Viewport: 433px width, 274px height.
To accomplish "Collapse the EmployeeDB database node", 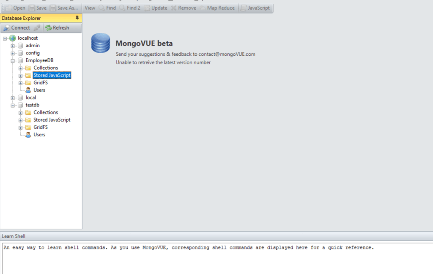I will click(x=13, y=60).
